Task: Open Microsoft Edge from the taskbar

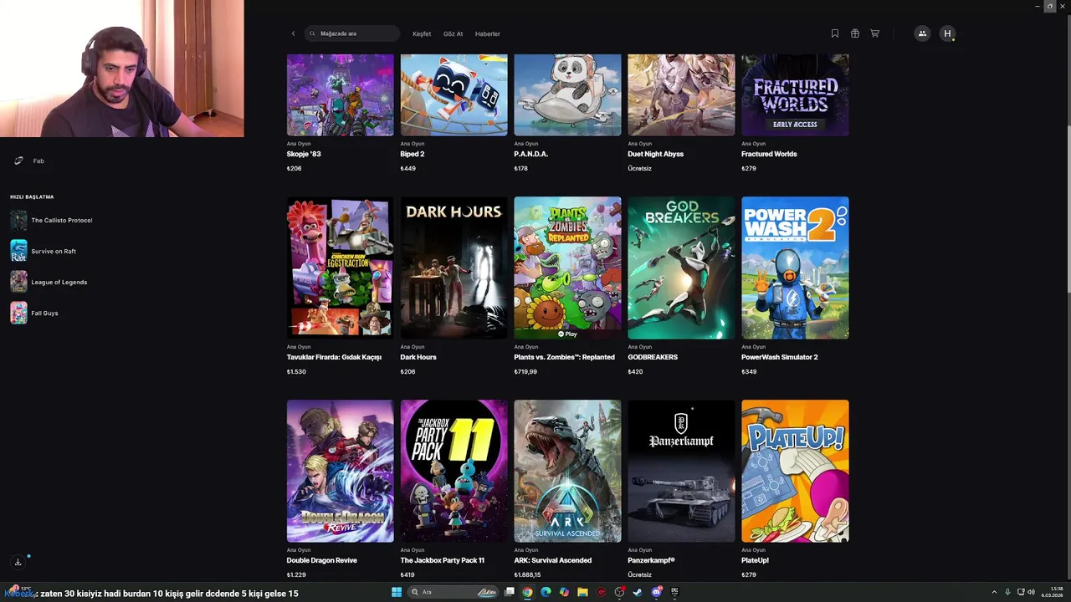Action: click(546, 592)
